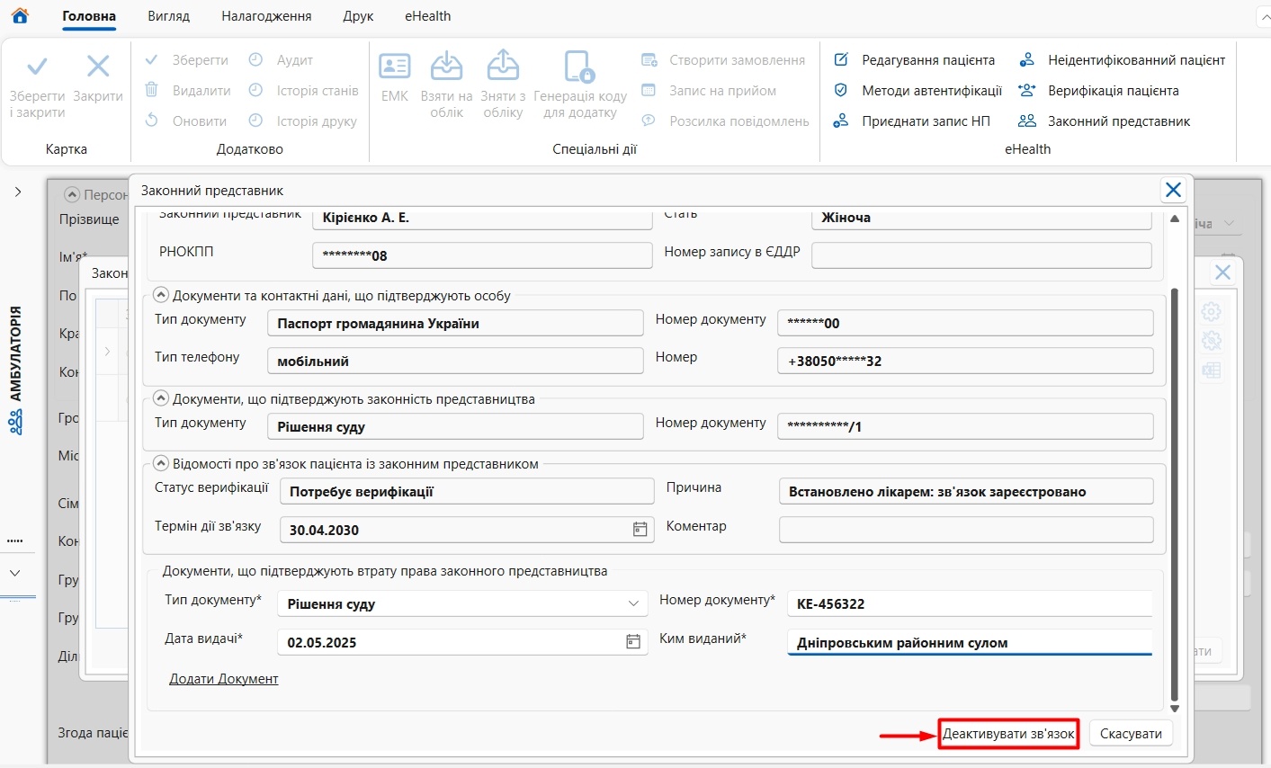Expand the sidebar down chevron
Screen dimensions: 1271x768
[x=15, y=573]
